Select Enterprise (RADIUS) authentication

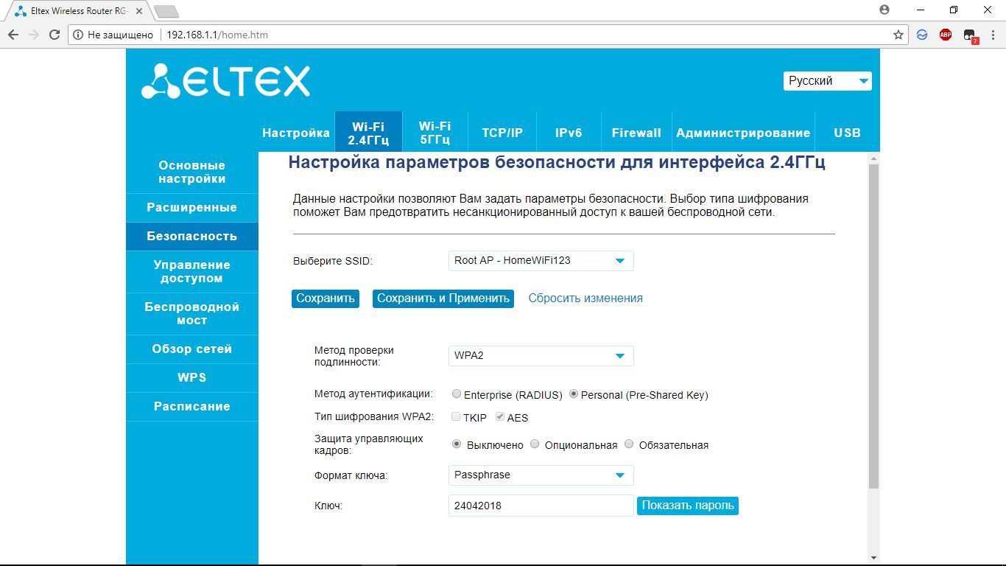[x=457, y=394]
